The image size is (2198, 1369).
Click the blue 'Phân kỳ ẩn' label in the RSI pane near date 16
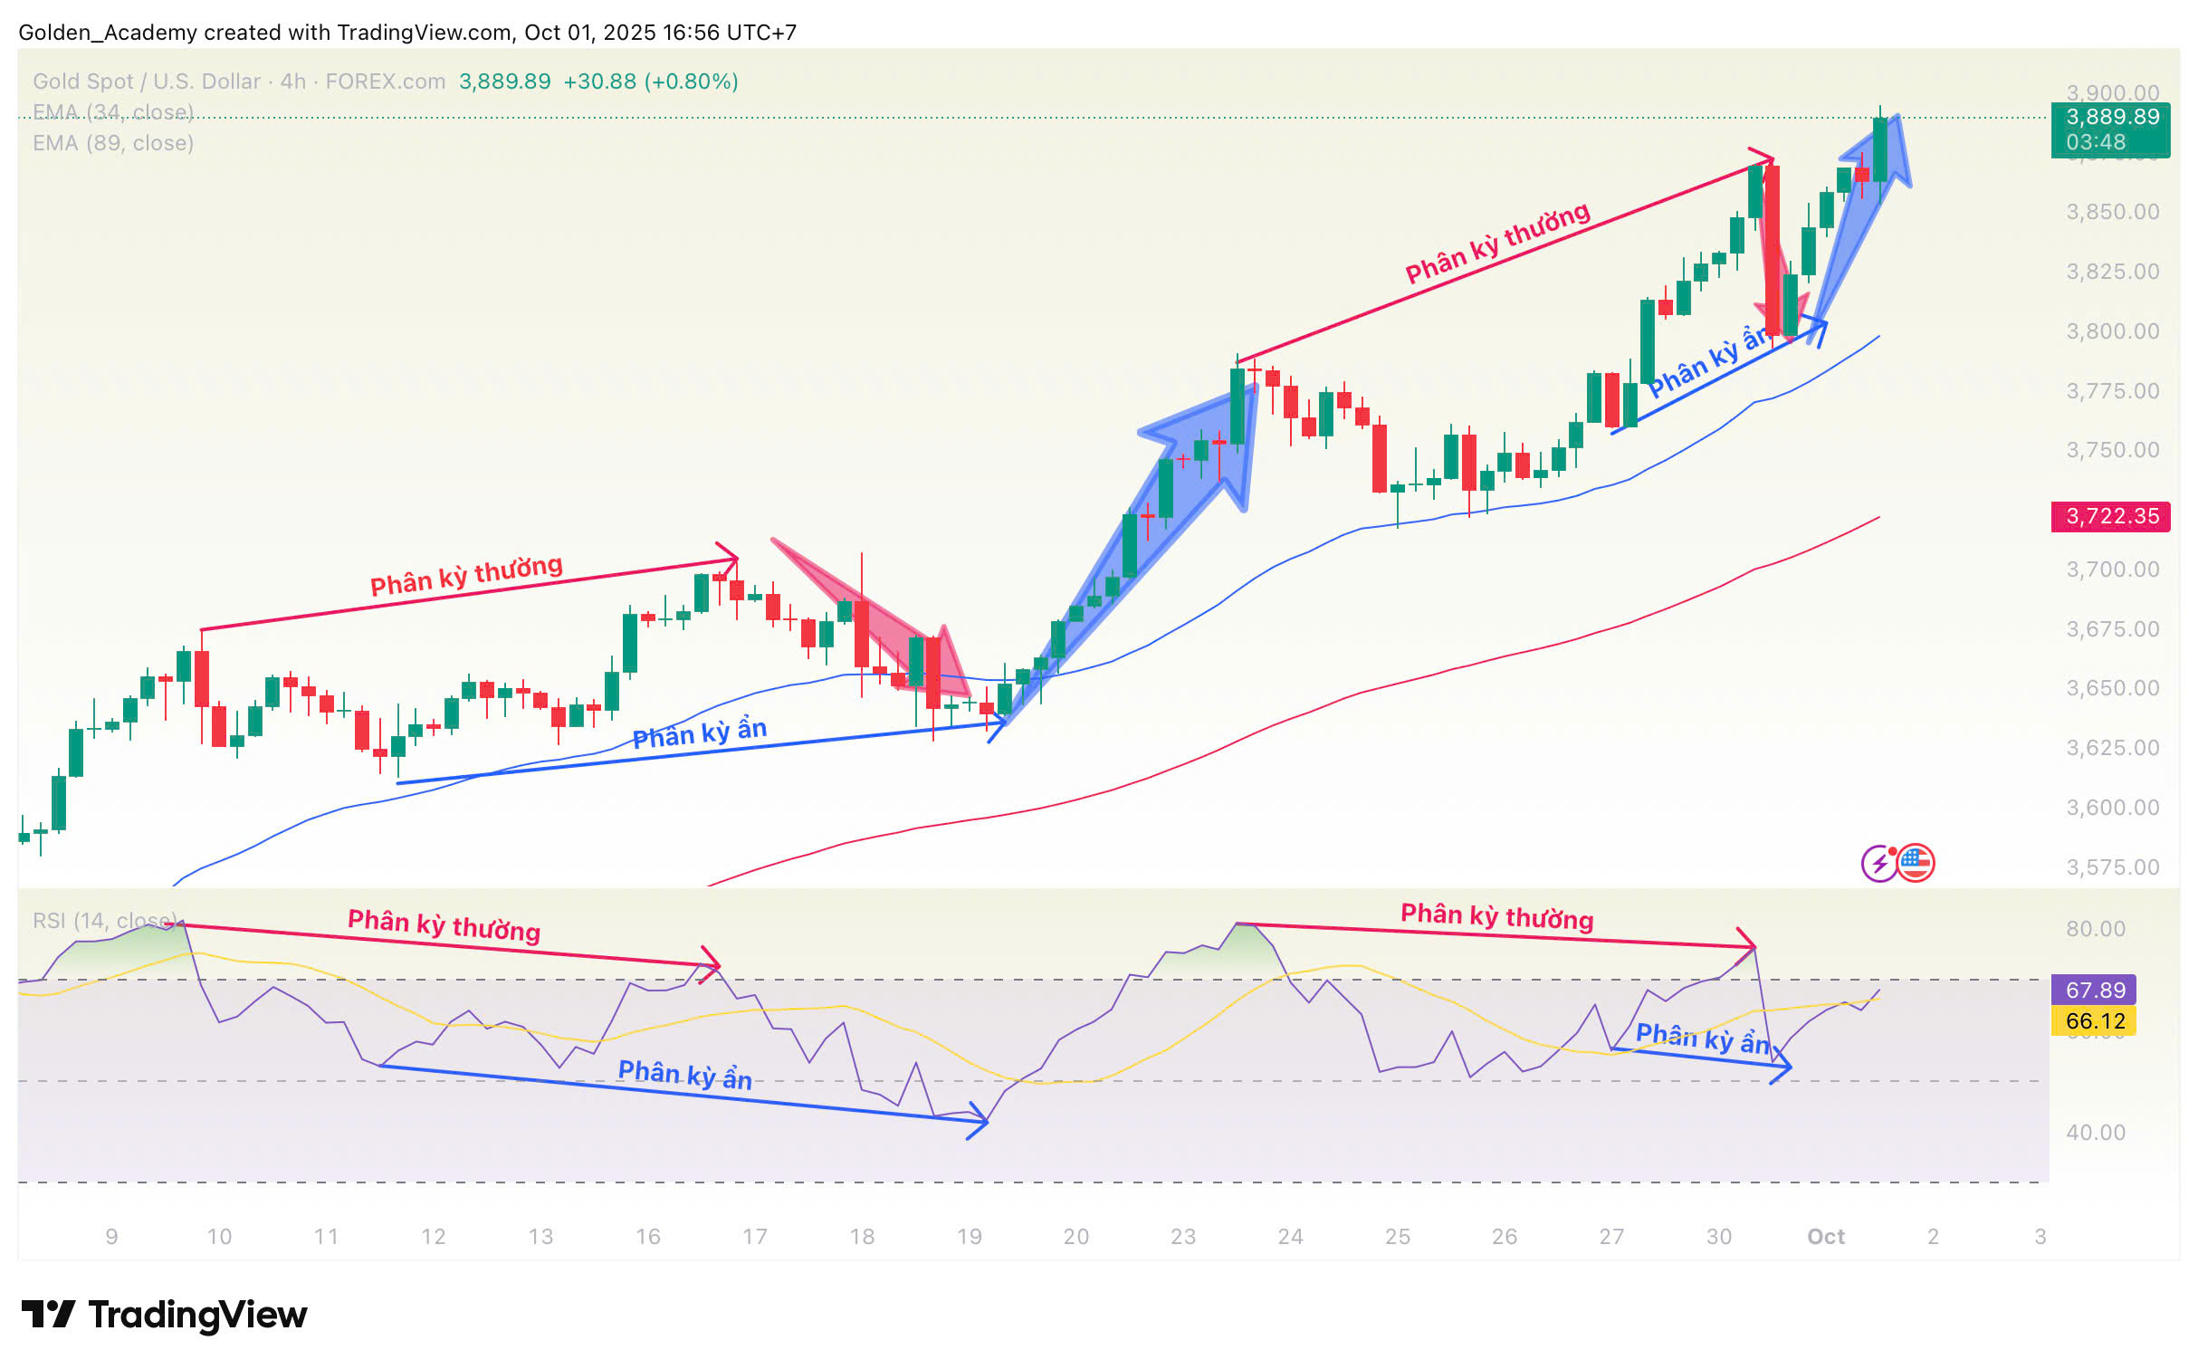684,1075
